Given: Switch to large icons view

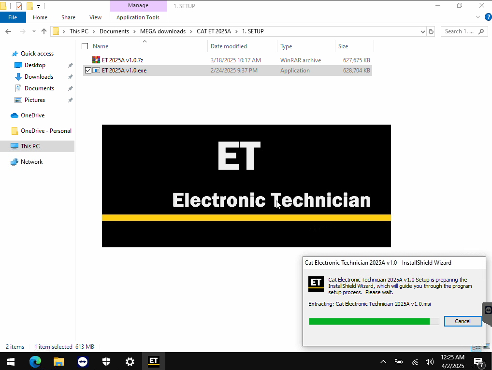Looking at the screenshot, I should tap(487, 347).
